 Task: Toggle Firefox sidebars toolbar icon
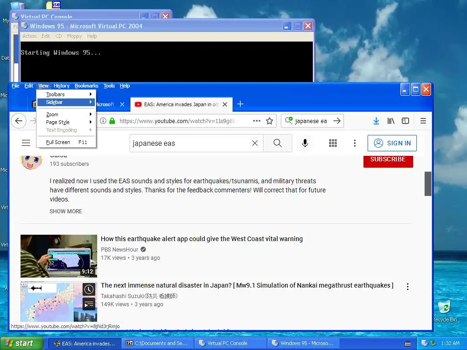pos(405,121)
